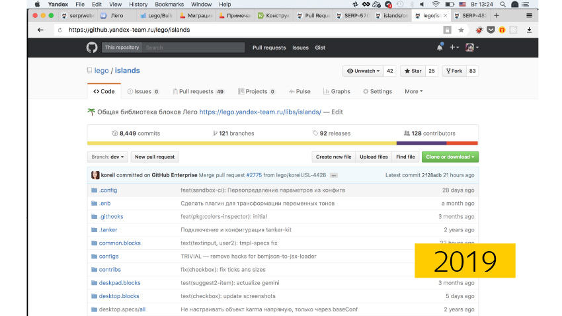Screen dimensions: 562x316
Task: Expand the More tab dropdown
Action: (x=414, y=91)
